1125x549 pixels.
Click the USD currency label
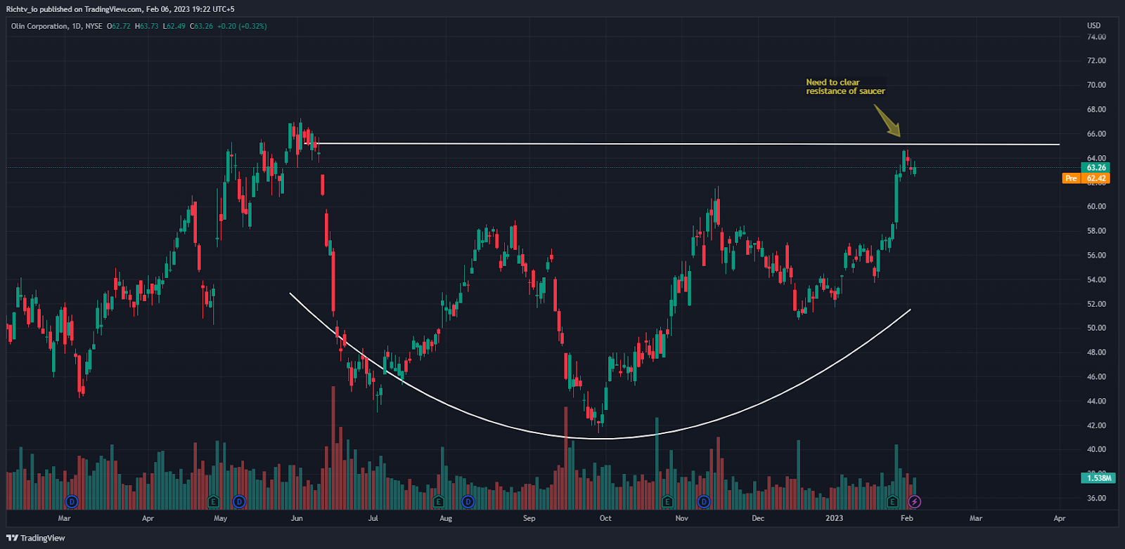tap(1094, 26)
